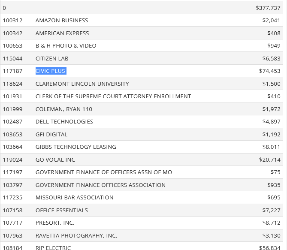The width and height of the screenshot is (287, 250).
Task: Click the $75 amount
Action: click(275, 172)
